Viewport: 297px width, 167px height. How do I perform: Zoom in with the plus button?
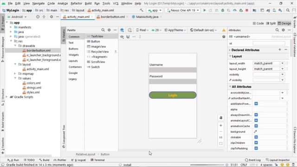click(221, 125)
